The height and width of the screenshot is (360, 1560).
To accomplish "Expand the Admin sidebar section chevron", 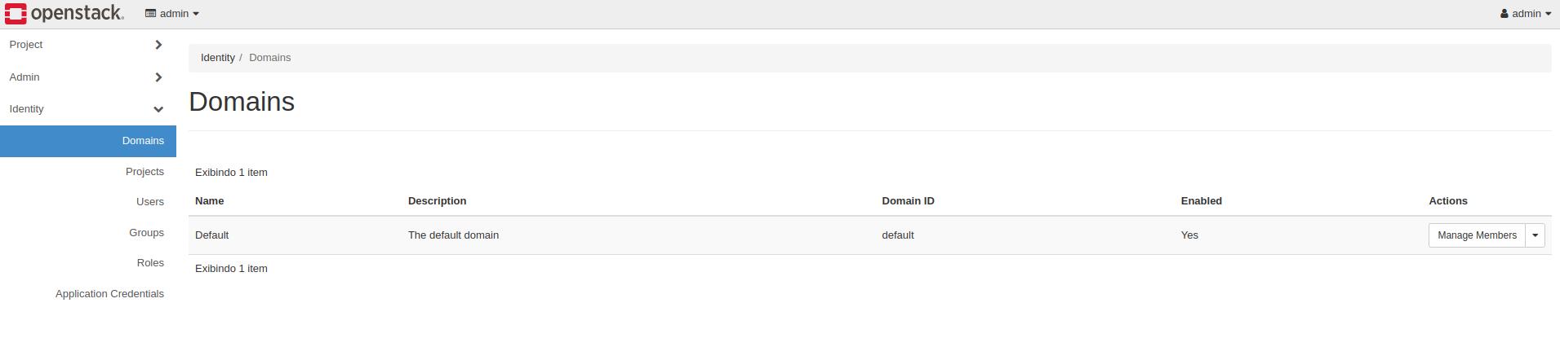I will pos(158,77).
